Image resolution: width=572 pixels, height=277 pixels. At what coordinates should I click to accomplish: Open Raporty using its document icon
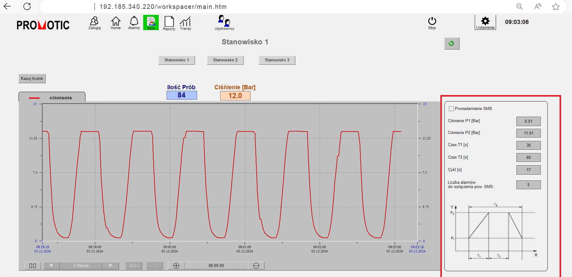(169, 22)
